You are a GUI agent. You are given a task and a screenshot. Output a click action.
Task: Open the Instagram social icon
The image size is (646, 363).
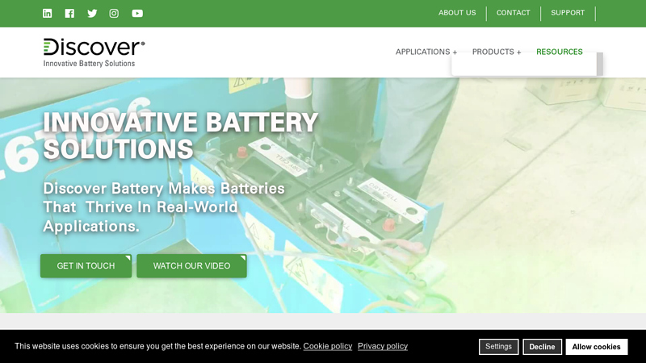pyautogui.click(x=114, y=13)
